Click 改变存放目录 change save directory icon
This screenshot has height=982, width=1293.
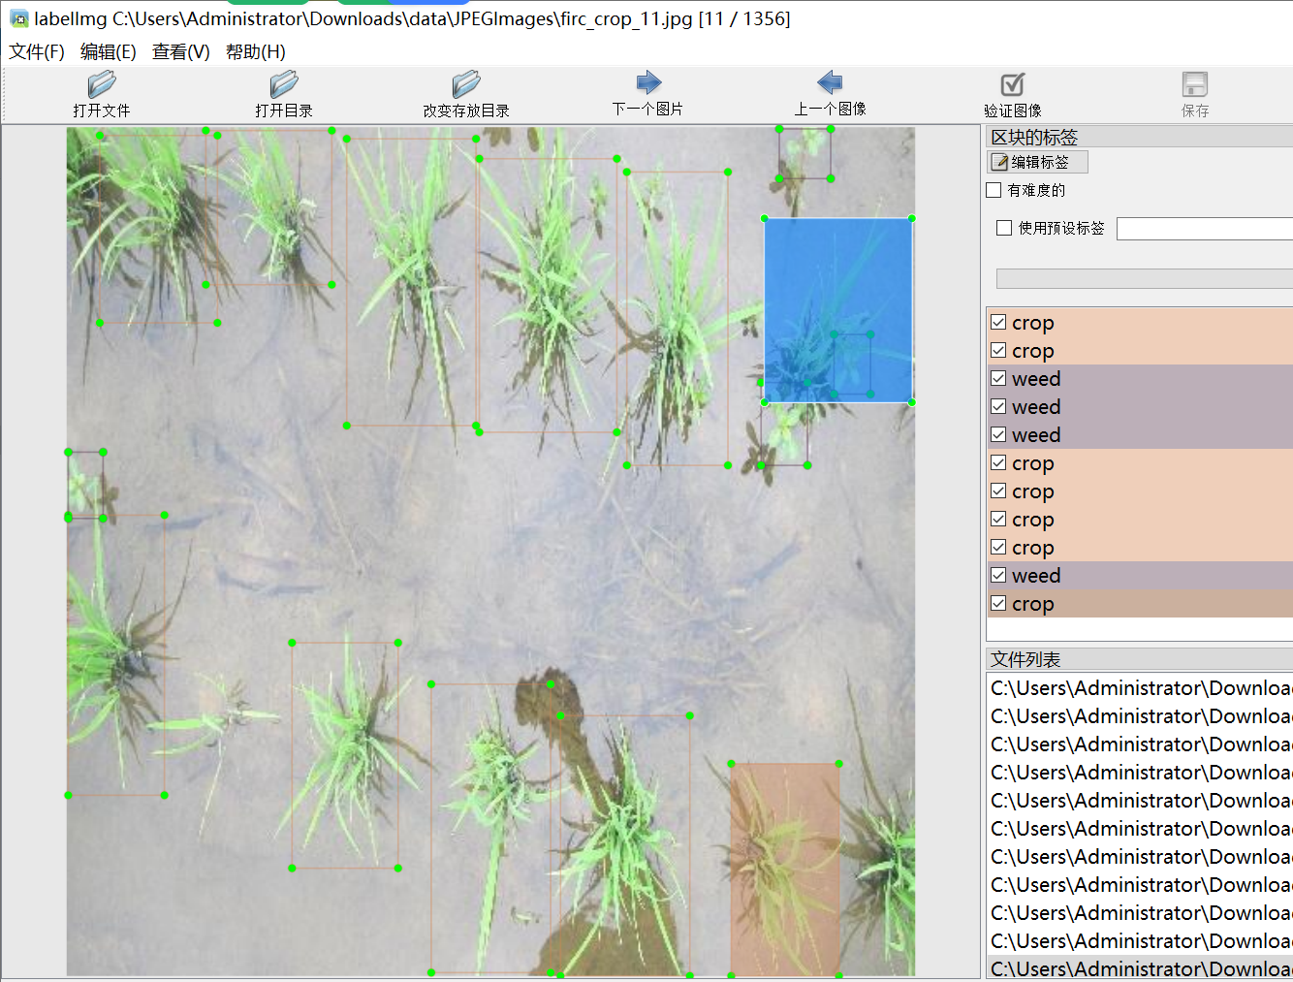point(466,83)
